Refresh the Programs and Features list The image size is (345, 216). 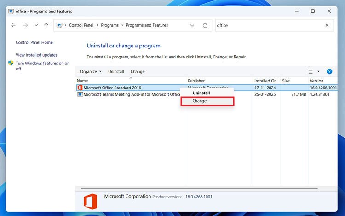click(x=205, y=25)
